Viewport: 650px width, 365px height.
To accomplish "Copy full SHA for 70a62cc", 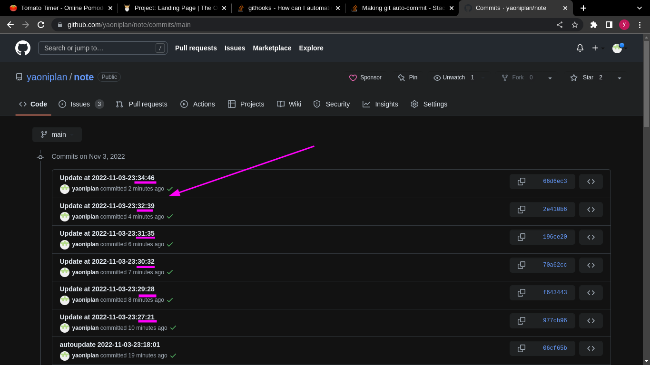I will point(522,265).
